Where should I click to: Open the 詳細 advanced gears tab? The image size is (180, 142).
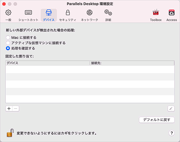point(108,15)
